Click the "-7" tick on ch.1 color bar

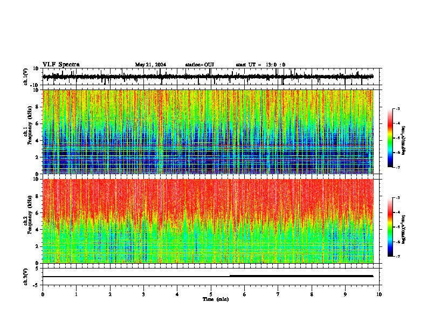pos(398,167)
